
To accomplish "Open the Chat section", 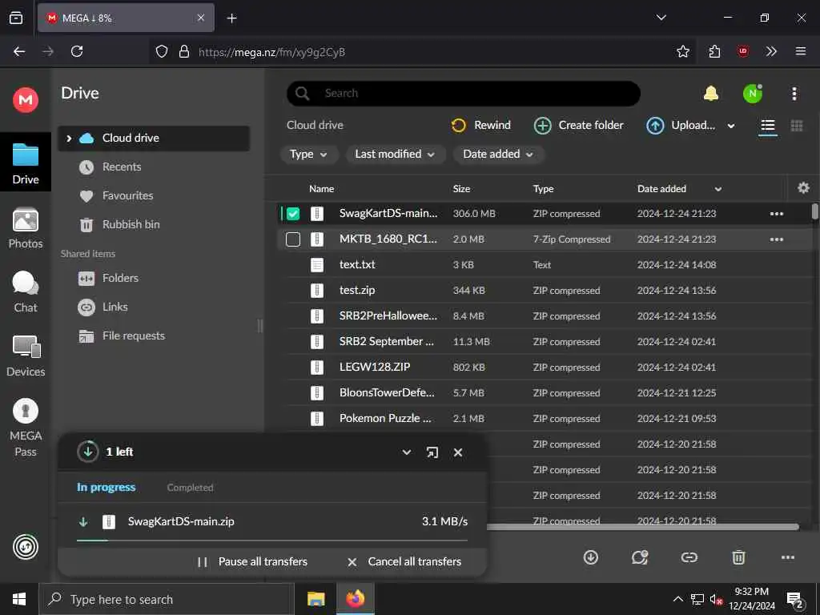I will 26,292.
